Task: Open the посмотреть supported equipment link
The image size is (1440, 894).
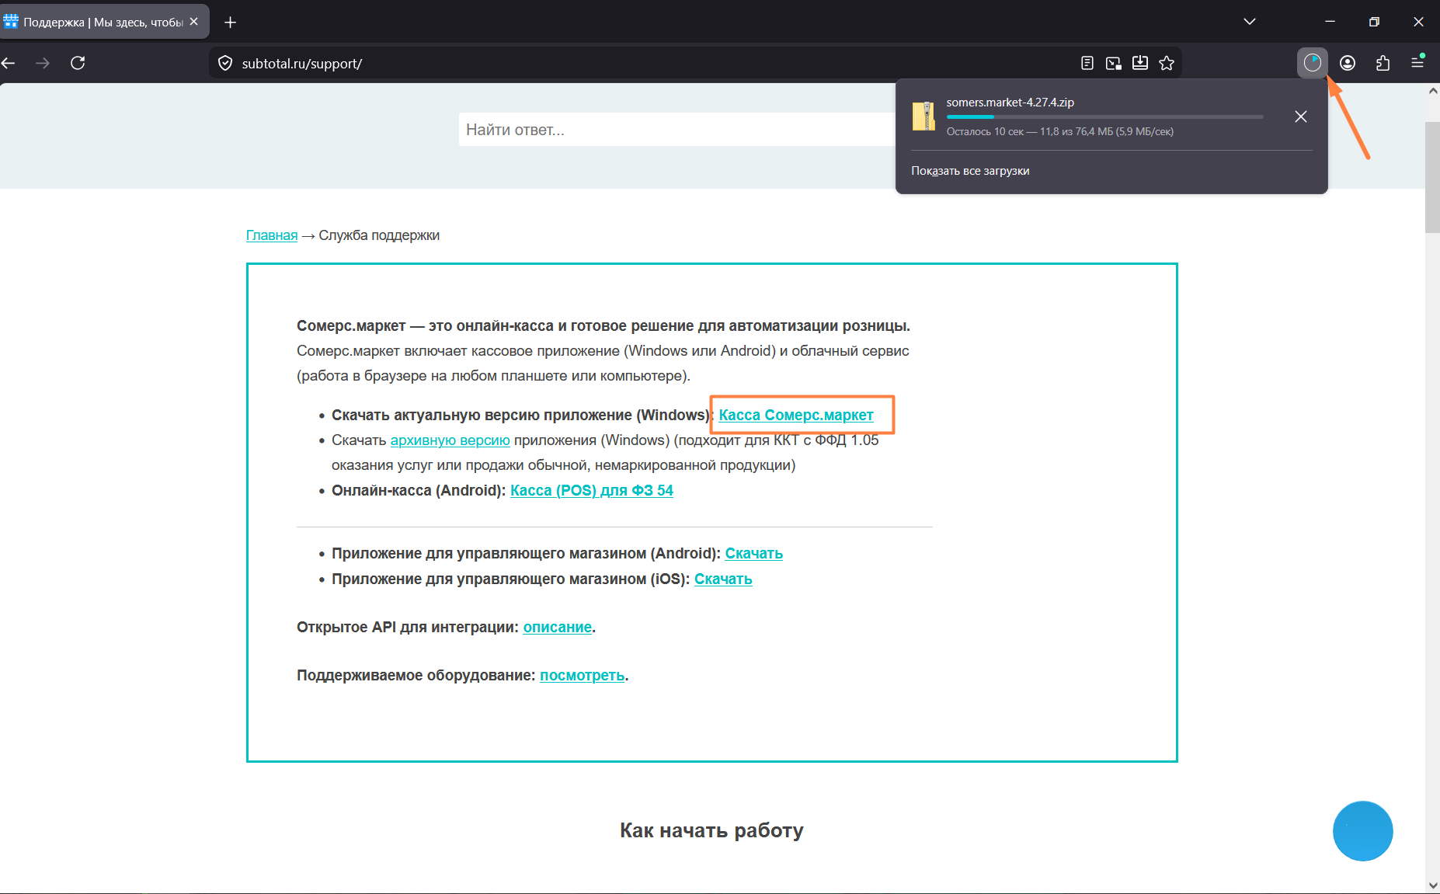Action: coord(583,675)
